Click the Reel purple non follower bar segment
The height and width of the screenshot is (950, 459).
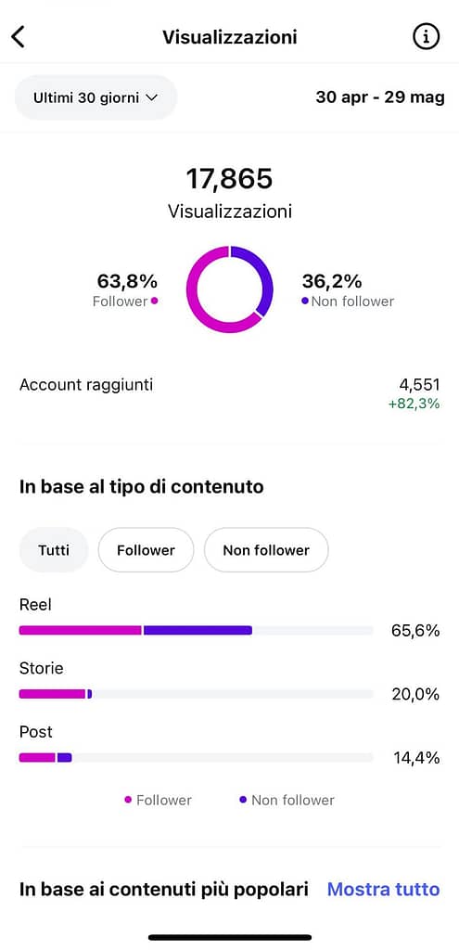click(198, 630)
